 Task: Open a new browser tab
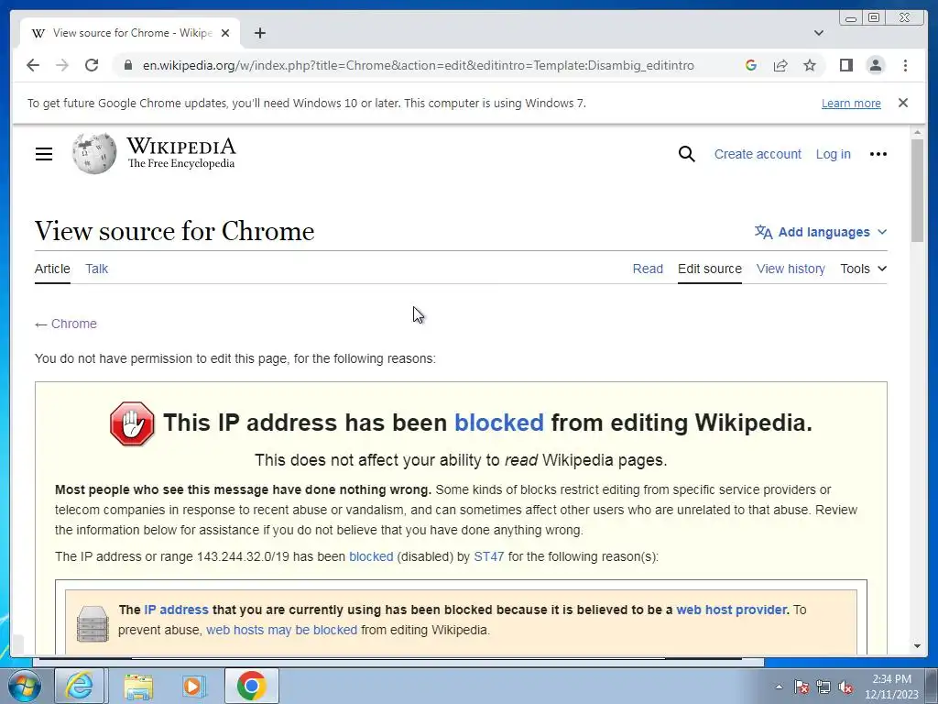259,33
